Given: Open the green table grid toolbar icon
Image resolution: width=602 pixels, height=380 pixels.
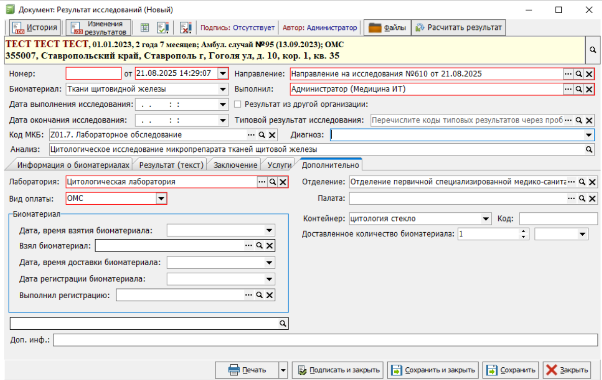Looking at the screenshot, I should click(145, 27).
